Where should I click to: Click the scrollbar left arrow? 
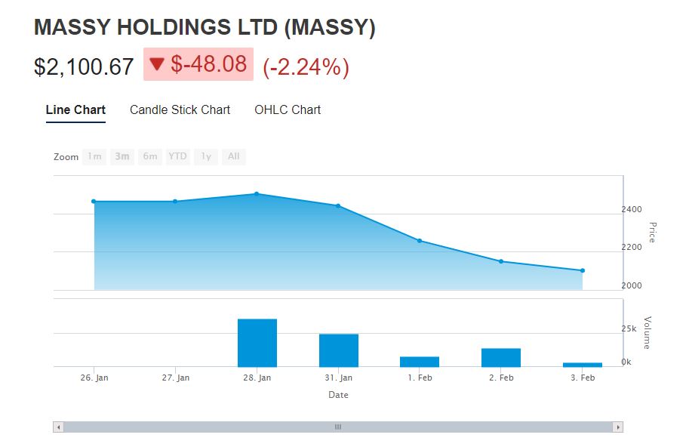tap(59, 427)
